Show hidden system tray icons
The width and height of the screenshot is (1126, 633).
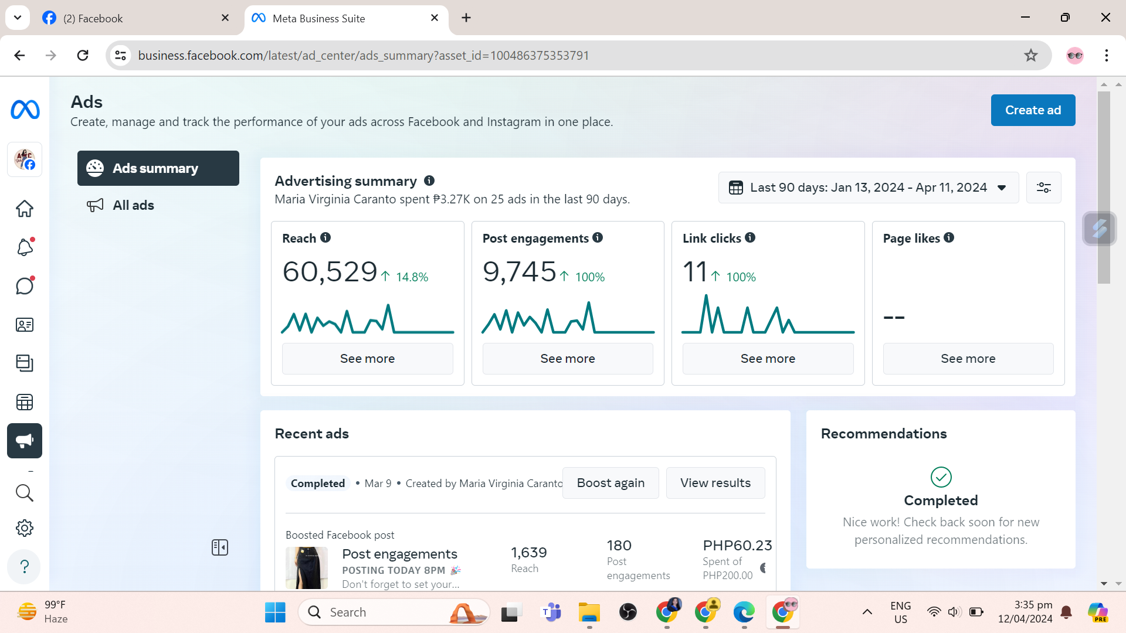tap(867, 612)
